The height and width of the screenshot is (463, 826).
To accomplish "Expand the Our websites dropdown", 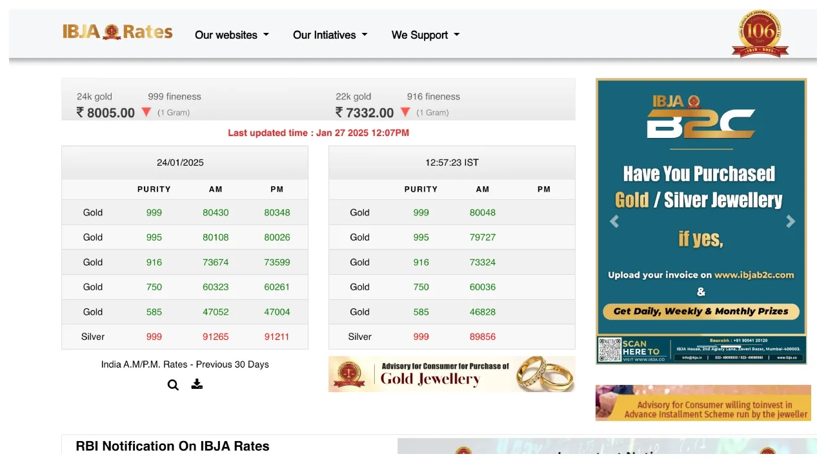I will 232,35.
